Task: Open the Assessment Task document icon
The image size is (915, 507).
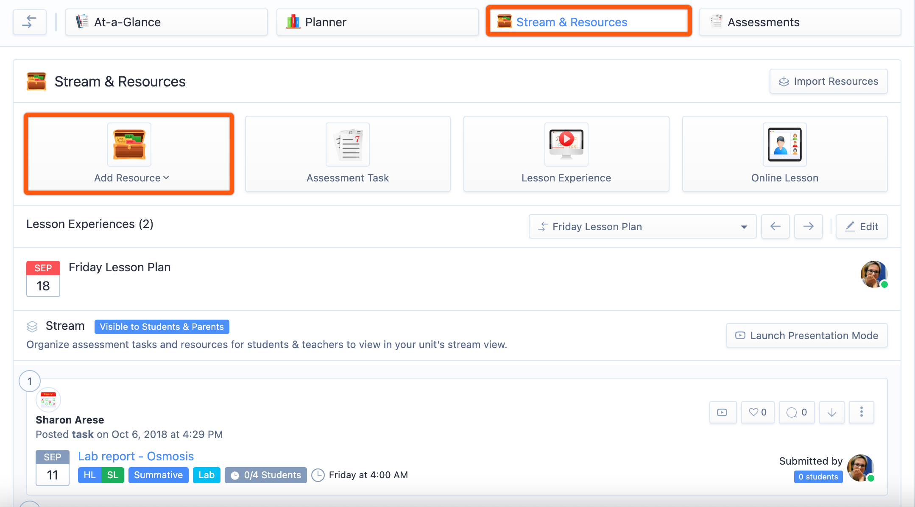Action: (347, 145)
